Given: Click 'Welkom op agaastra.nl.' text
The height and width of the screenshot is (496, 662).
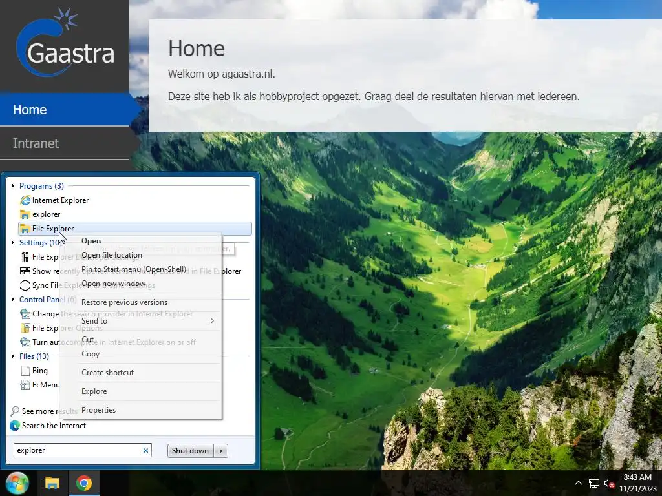Looking at the screenshot, I should click(x=222, y=74).
